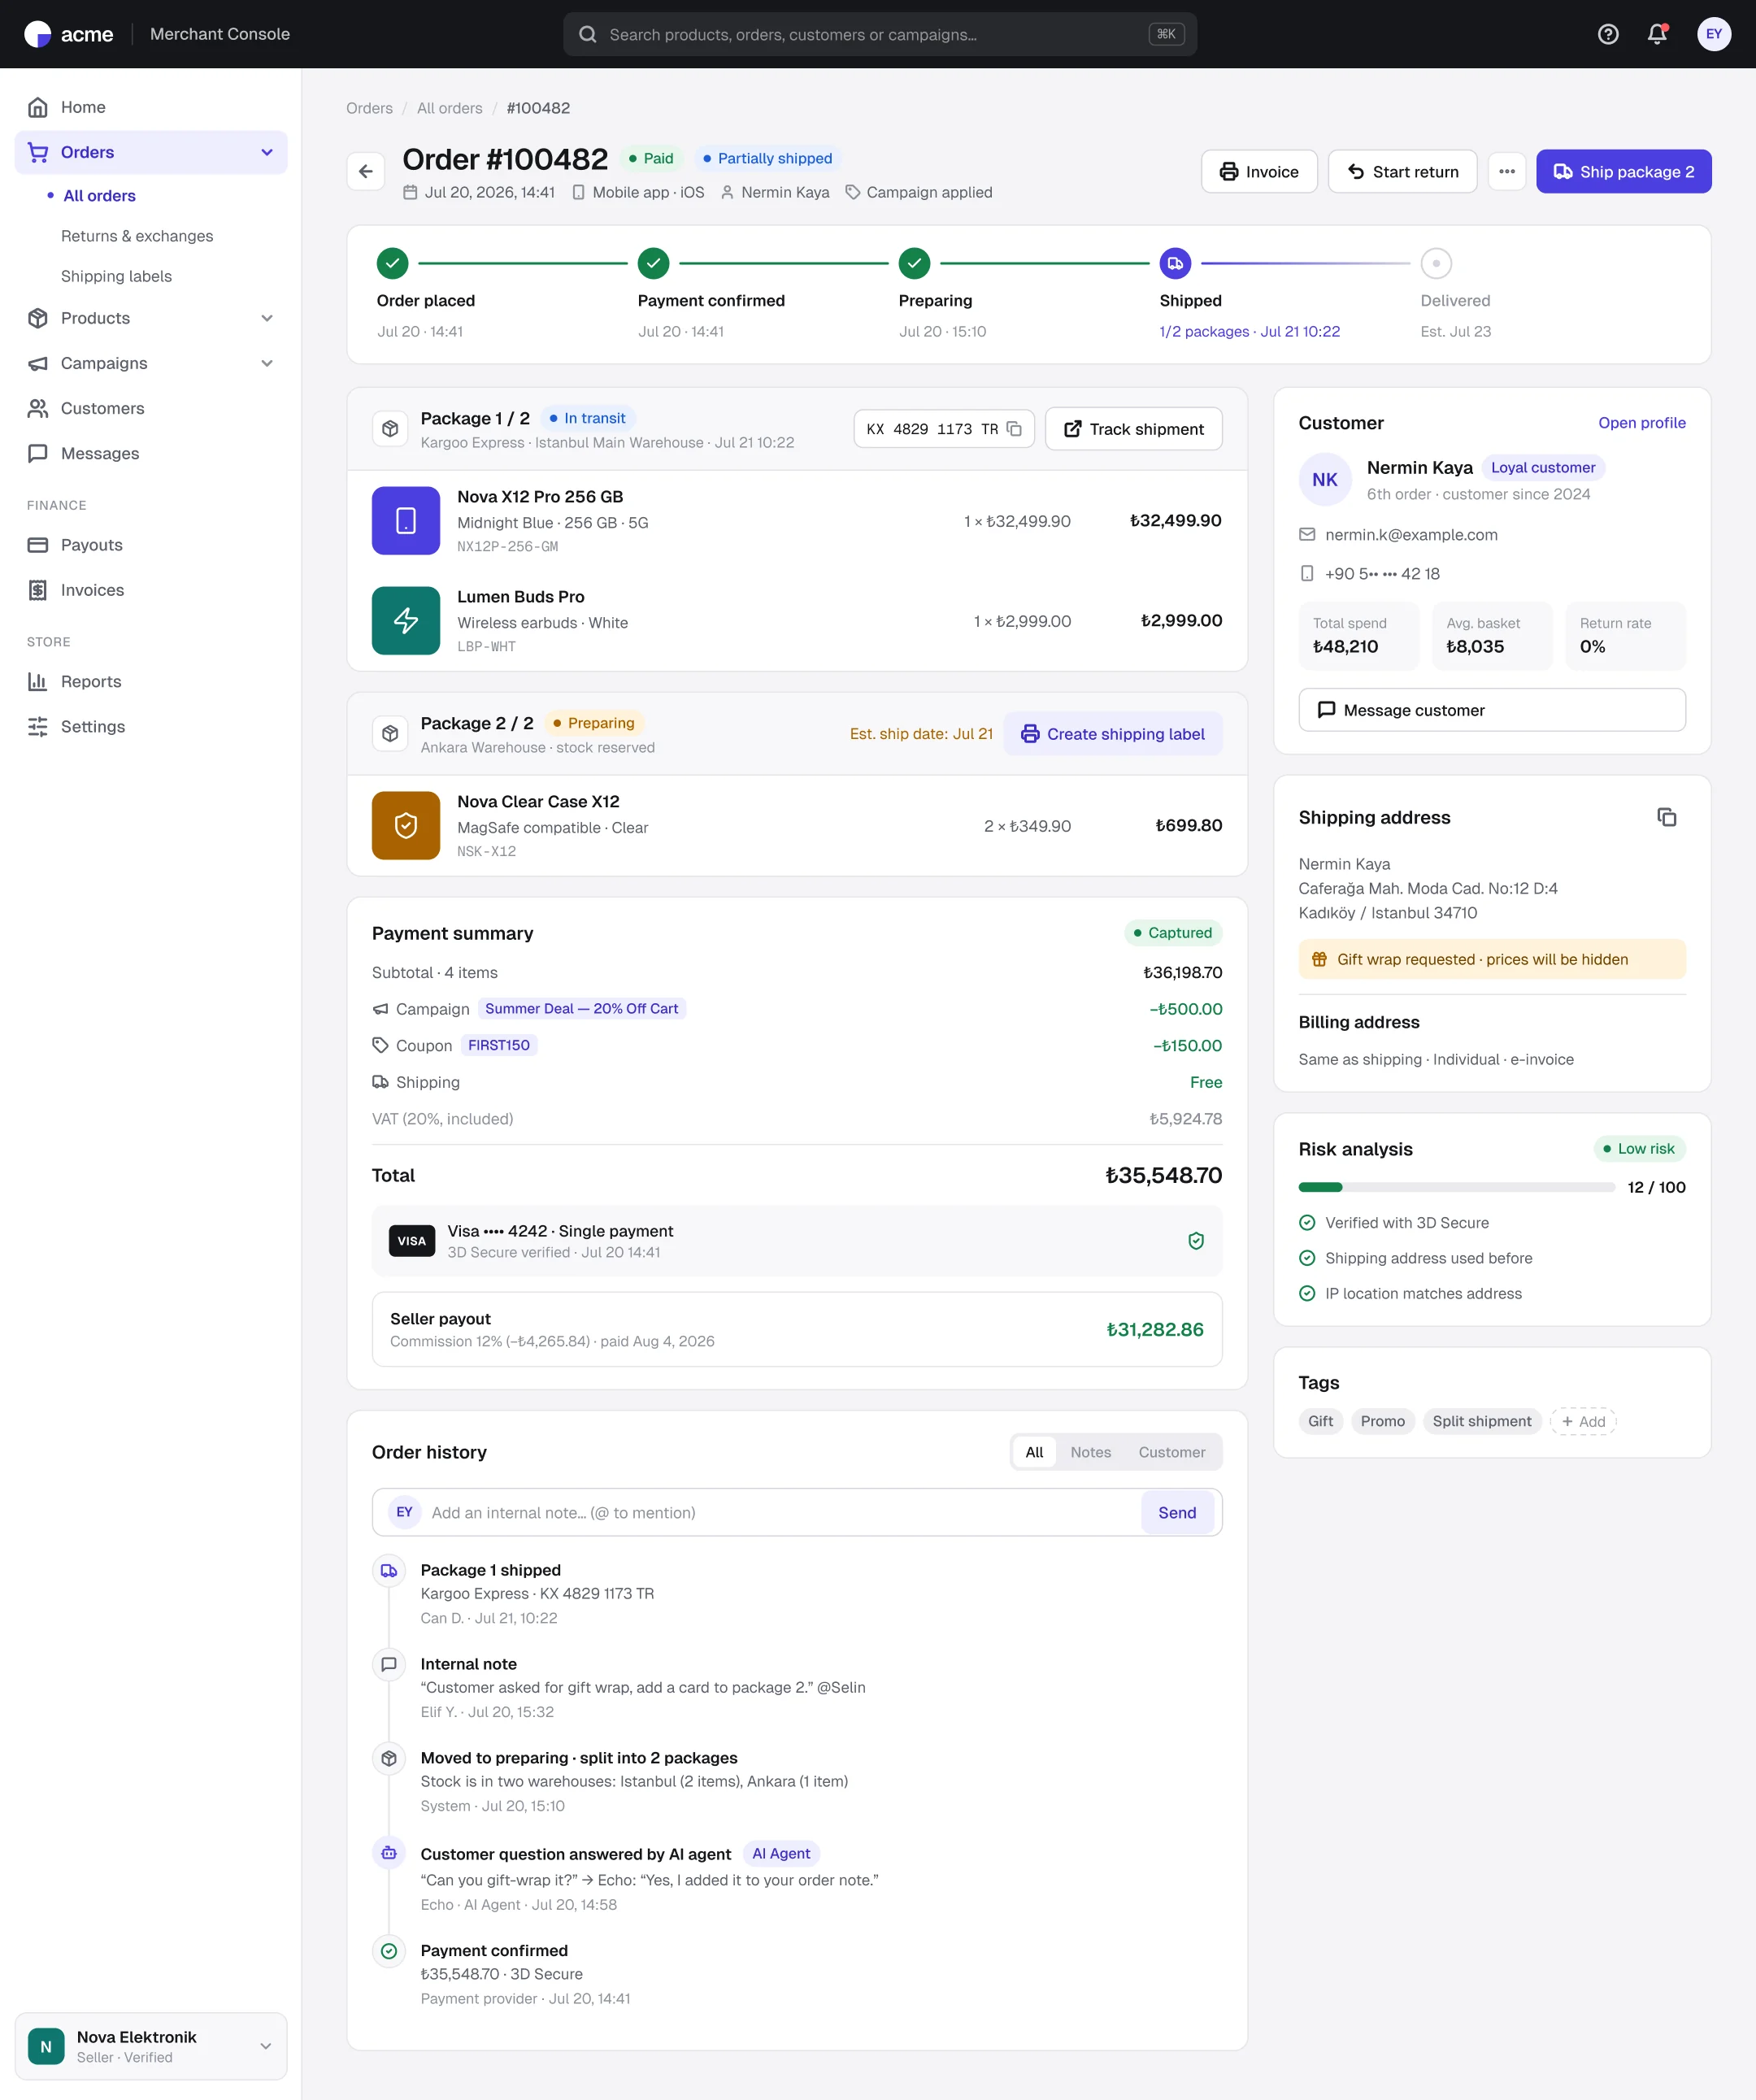
Task: Click the Invoice button
Action: (1258, 171)
